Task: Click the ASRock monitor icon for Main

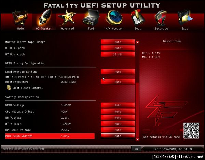Action: (x=20, y=18)
